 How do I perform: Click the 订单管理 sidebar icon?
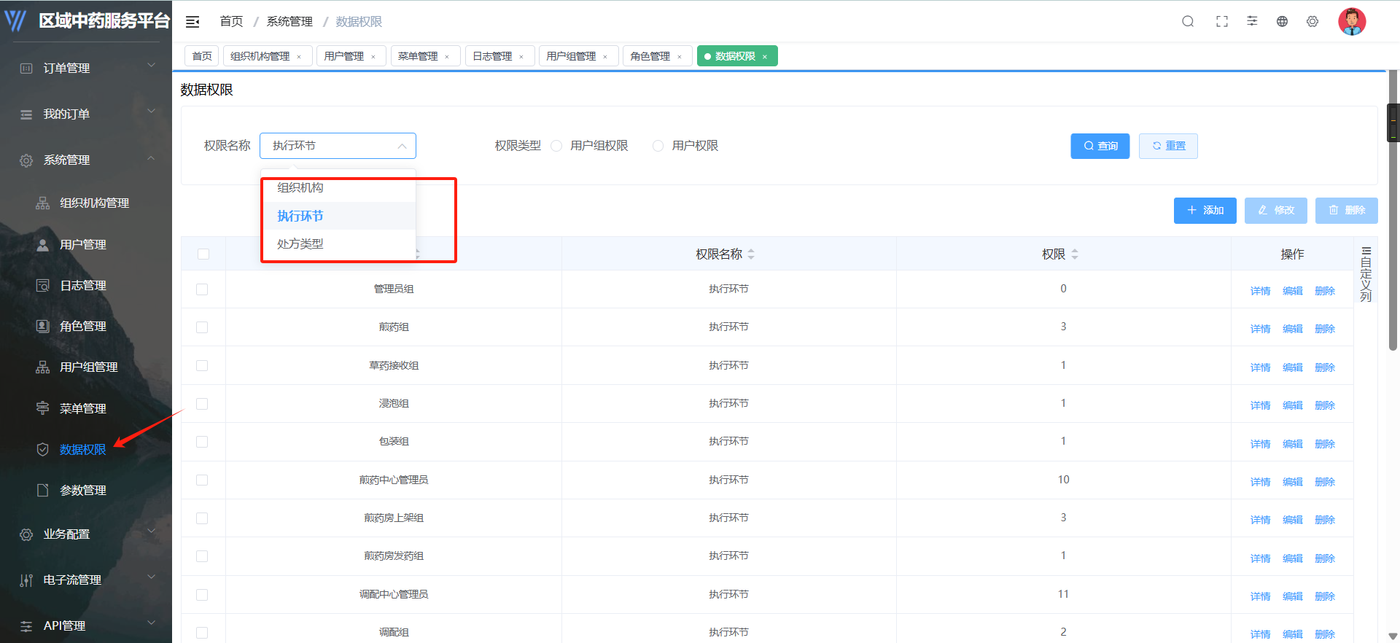(26, 68)
